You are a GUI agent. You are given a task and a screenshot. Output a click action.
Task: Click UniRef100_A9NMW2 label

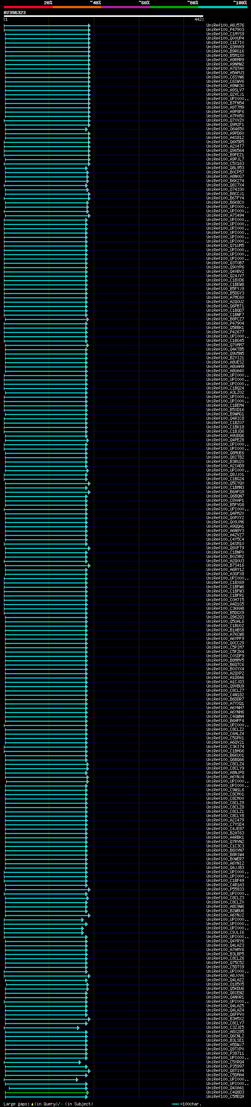[x=225, y=64]
